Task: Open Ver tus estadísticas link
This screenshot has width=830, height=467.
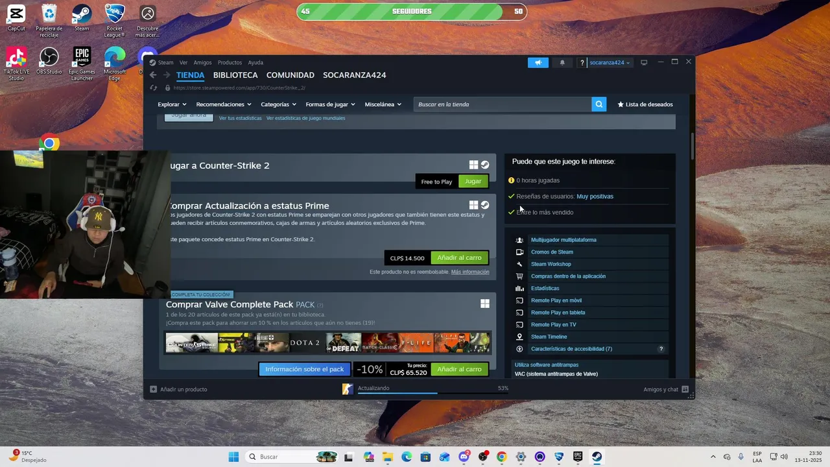Action: [x=240, y=118]
